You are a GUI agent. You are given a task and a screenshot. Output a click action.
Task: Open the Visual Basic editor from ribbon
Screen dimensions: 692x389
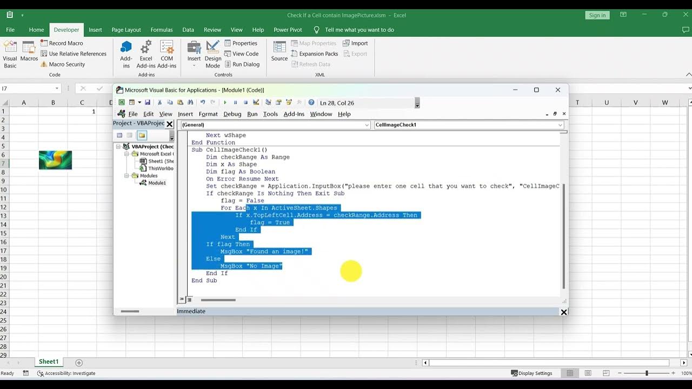click(x=10, y=55)
